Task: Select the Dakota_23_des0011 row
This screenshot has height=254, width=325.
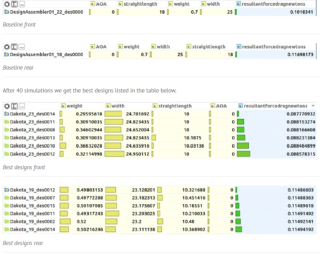Action: (160, 121)
